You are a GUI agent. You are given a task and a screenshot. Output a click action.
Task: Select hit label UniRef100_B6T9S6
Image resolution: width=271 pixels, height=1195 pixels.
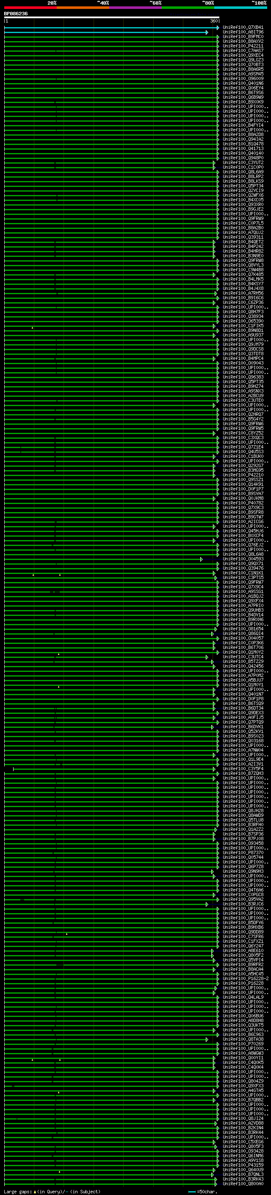(243, 93)
